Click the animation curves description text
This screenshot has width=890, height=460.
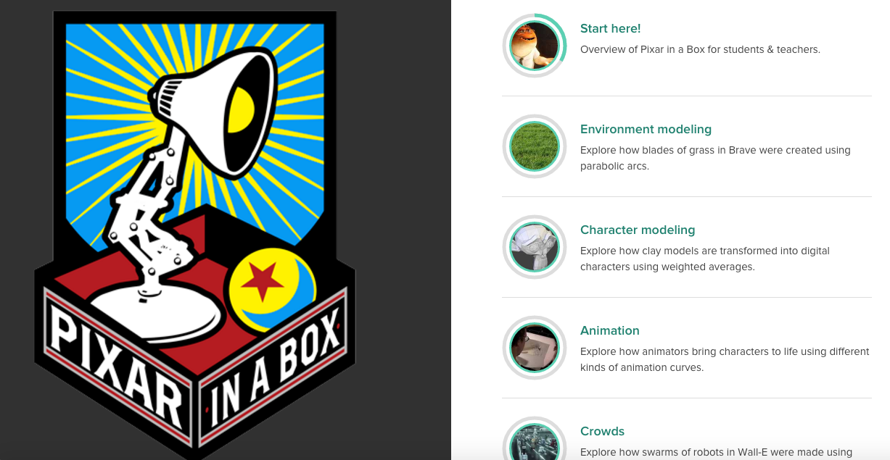725,359
